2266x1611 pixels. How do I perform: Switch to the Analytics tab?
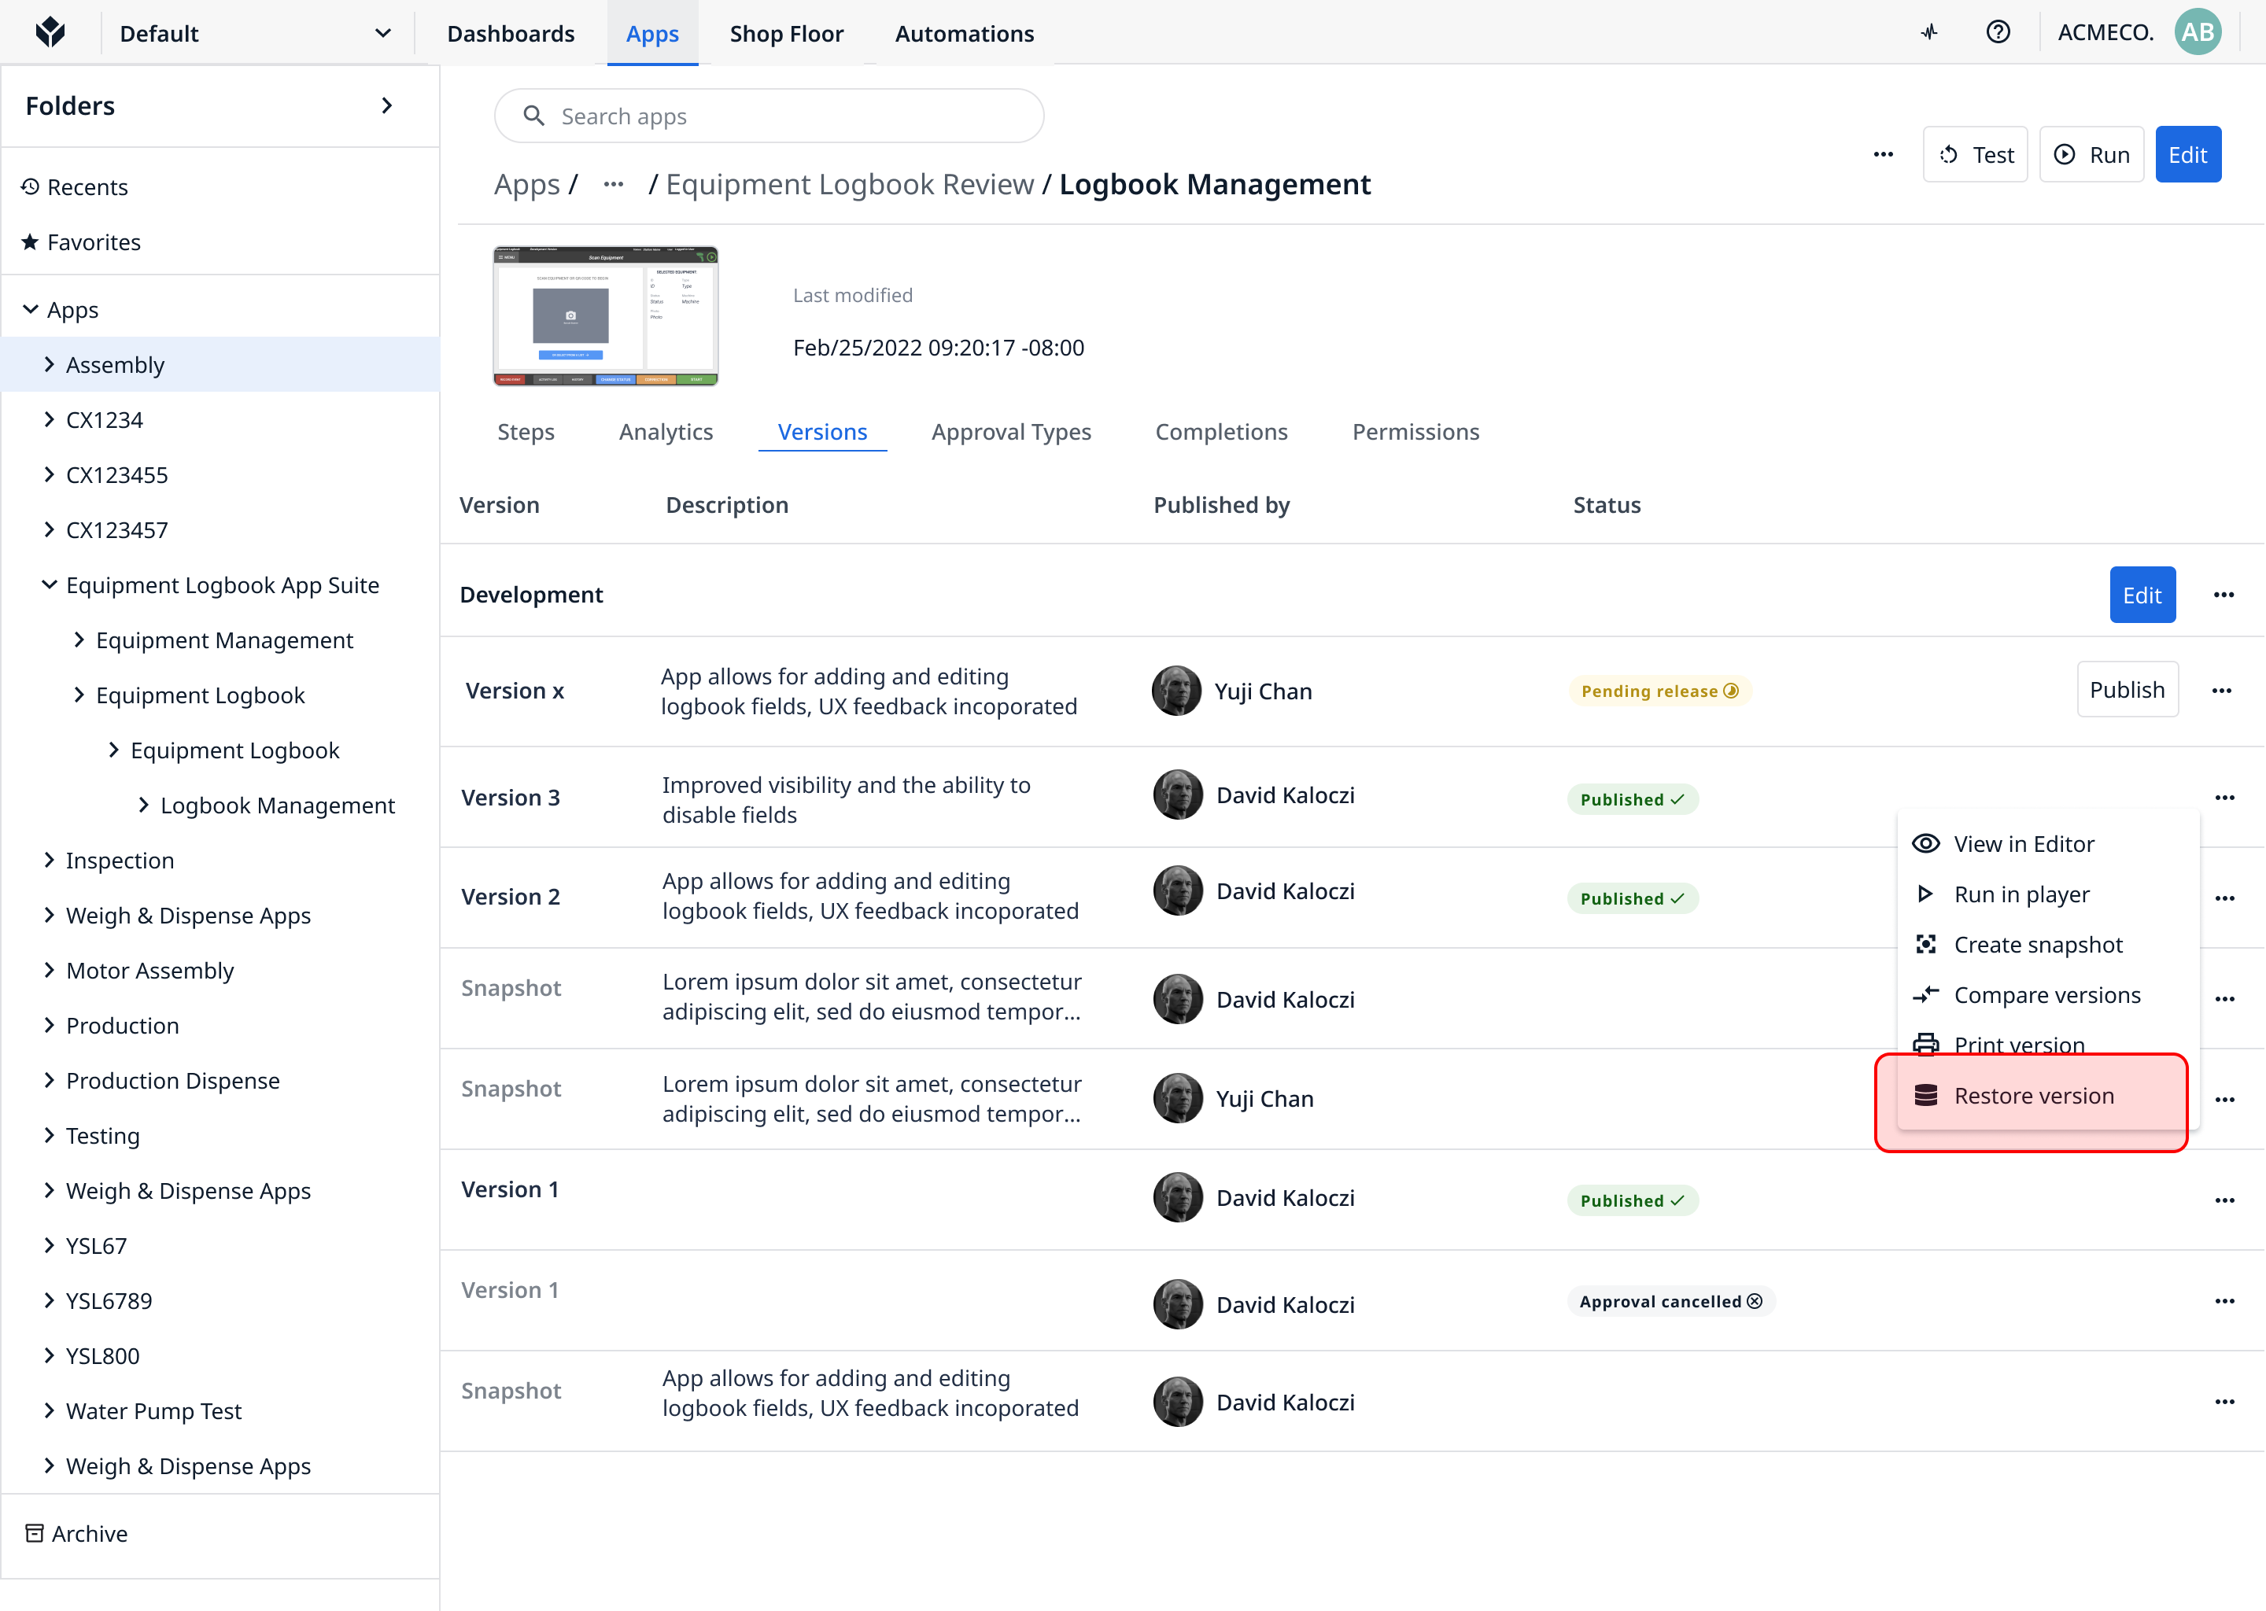(x=666, y=432)
